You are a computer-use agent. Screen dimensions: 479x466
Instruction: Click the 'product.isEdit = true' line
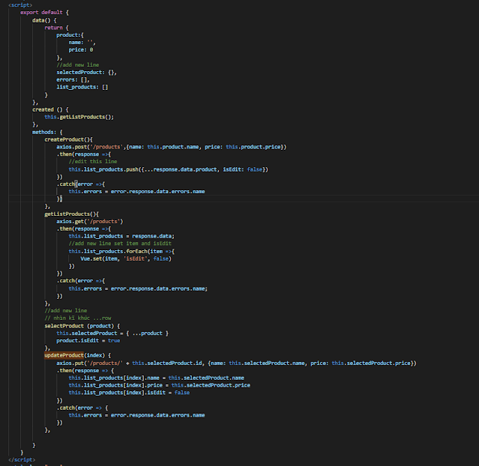coord(88,340)
